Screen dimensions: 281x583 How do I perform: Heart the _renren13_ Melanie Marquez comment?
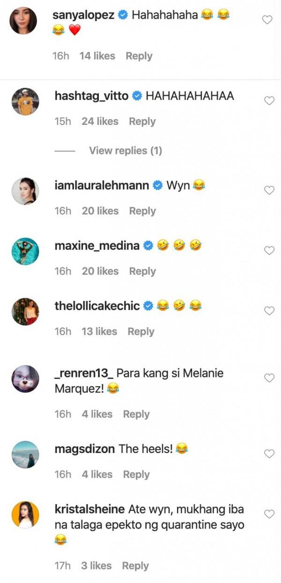(x=269, y=378)
